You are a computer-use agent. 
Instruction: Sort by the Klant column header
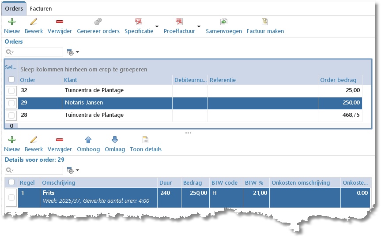coord(117,80)
